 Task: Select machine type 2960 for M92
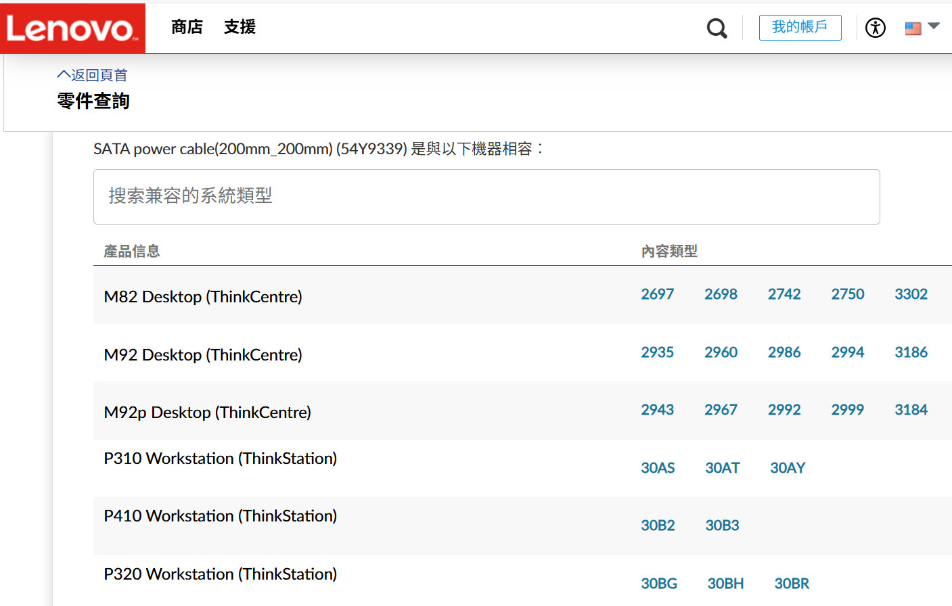pyautogui.click(x=721, y=352)
